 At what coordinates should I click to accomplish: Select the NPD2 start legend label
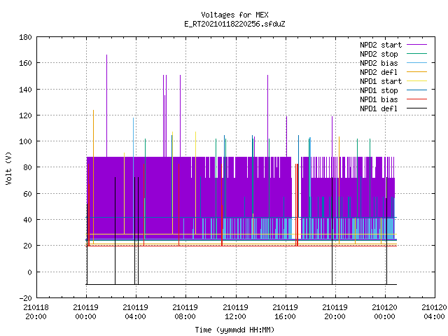(381, 45)
